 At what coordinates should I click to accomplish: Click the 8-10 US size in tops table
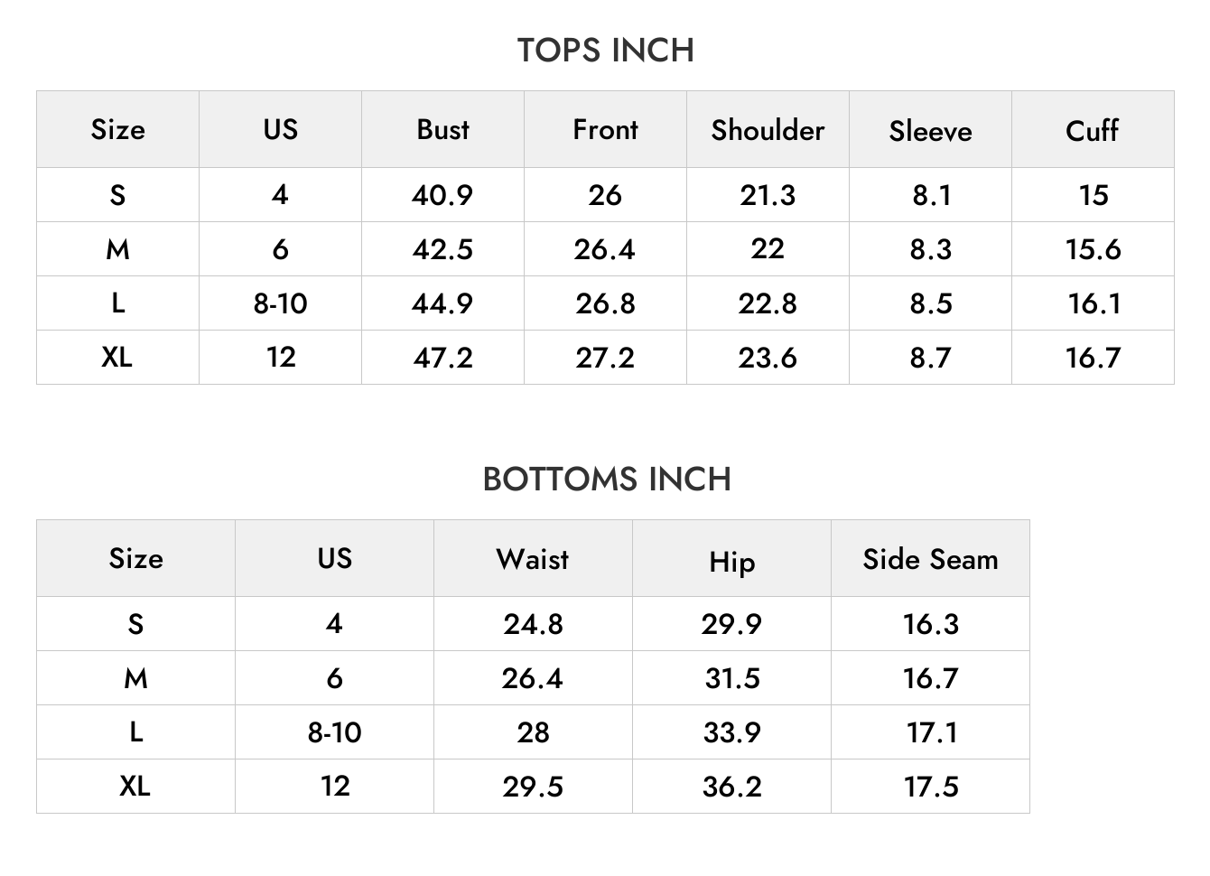click(x=280, y=303)
